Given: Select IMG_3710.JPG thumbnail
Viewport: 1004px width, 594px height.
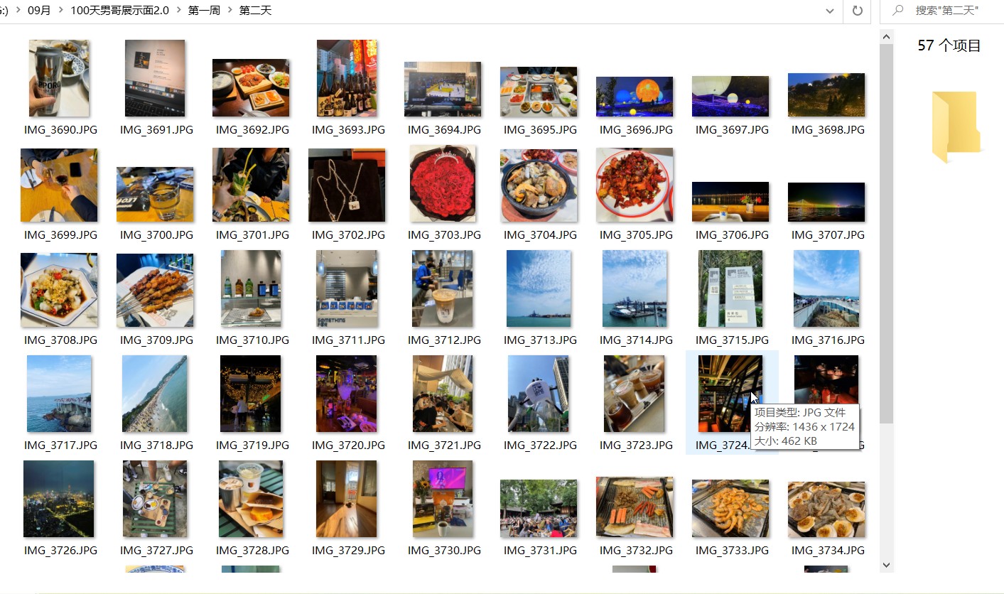Looking at the screenshot, I should click(251, 288).
